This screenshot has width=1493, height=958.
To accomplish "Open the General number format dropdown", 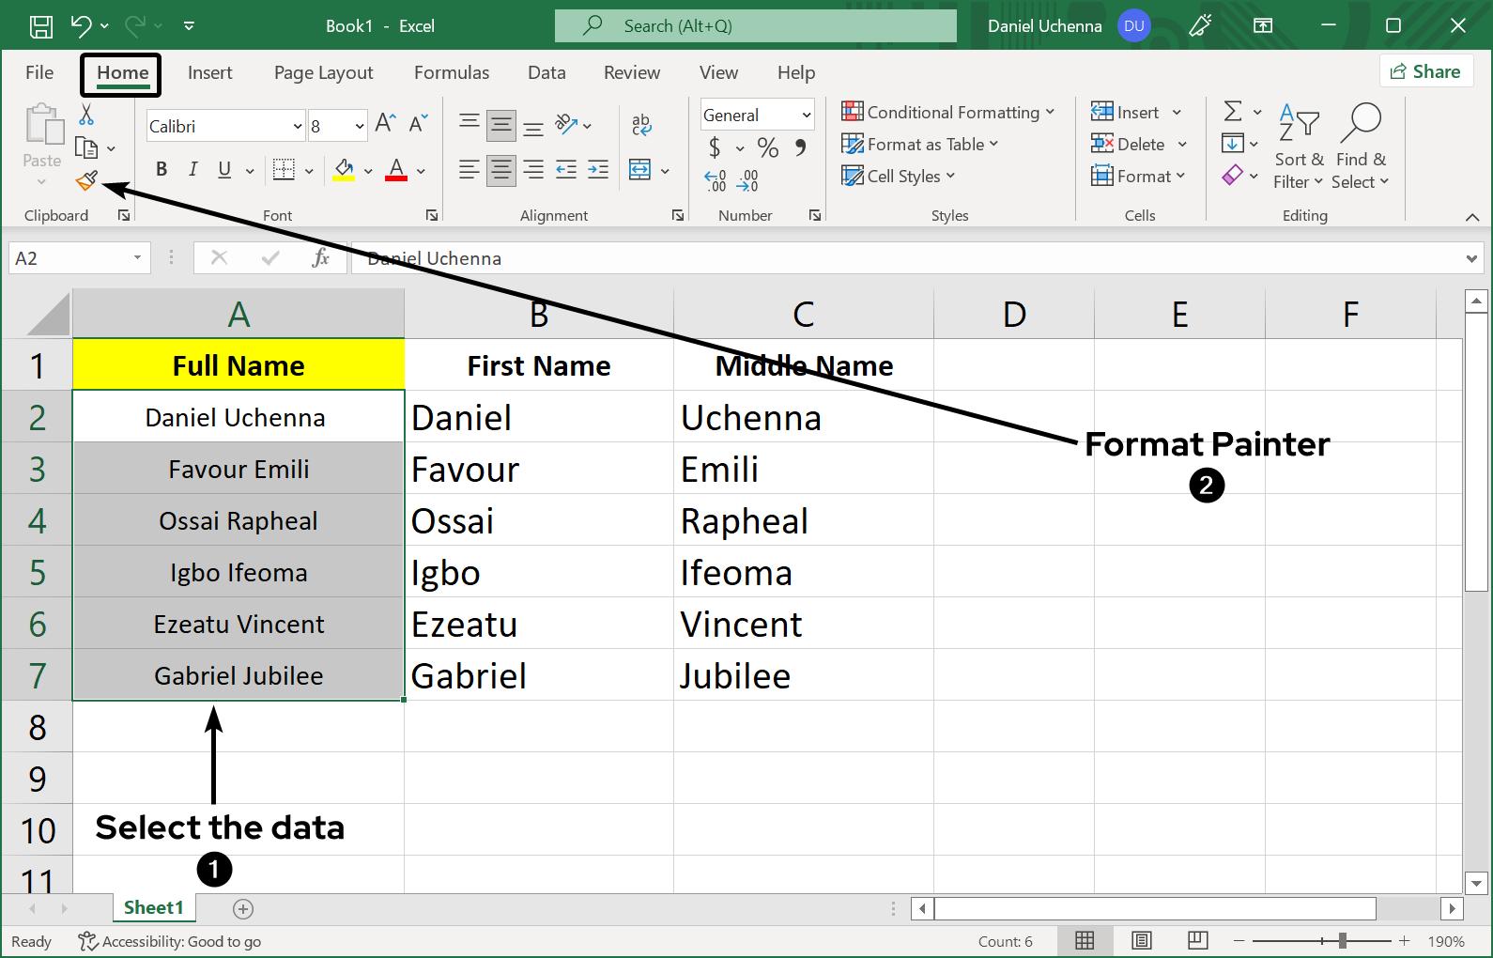I will click(x=806, y=115).
